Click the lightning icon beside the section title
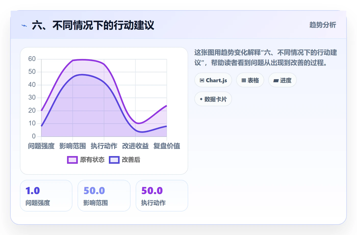Image resolution: width=357 pixels, height=235 pixels. pyautogui.click(x=24, y=26)
